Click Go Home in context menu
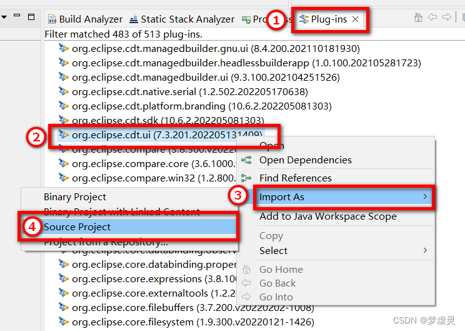Viewport: 465px width, 331px height. click(x=281, y=270)
